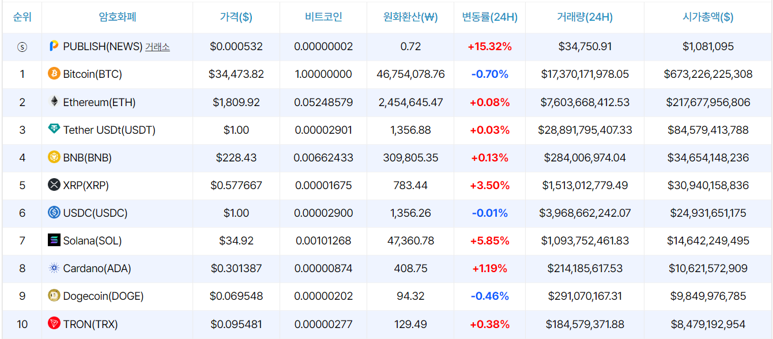The image size is (773, 339).
Task: Open the Cardano(ADA) coin name link
Action: 97,268
